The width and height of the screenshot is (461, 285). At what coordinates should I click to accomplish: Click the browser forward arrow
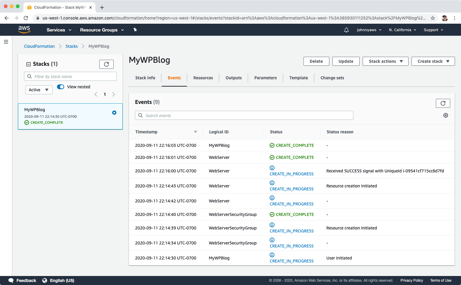(x=16, y=18)
